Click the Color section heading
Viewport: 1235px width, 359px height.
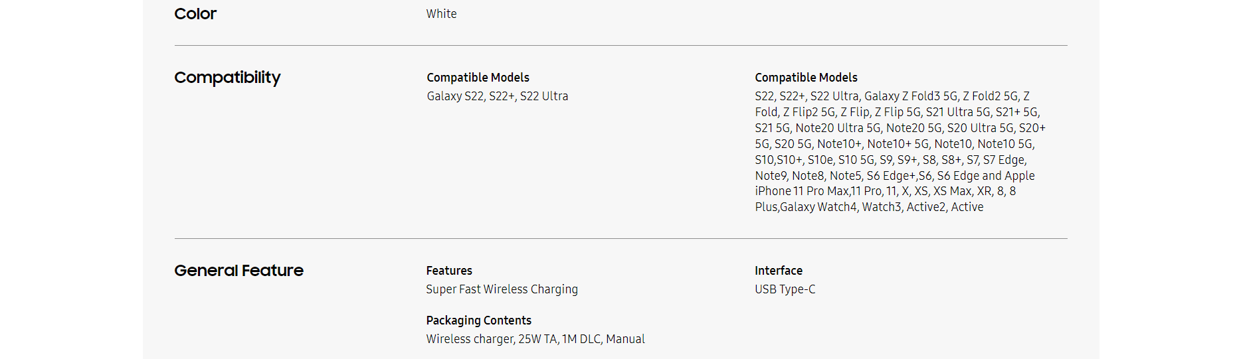pyautogui.click(x=195, y=14)
